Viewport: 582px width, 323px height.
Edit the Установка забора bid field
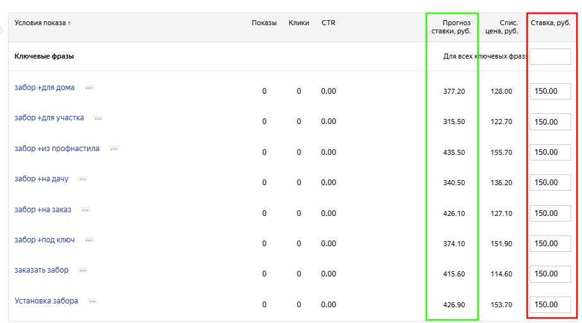coord(550,305)
